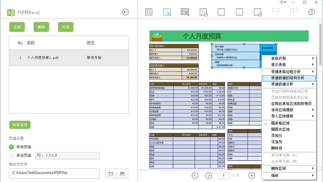Expand the 保存区域模板 submenu

click(289, 110)
